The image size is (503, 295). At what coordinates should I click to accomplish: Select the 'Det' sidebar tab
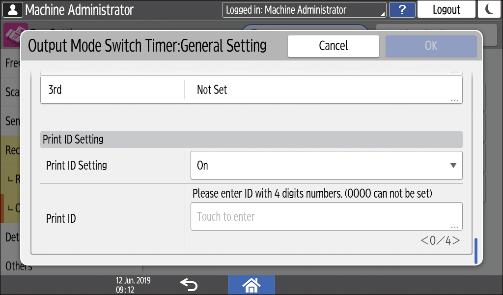point(11,237)
